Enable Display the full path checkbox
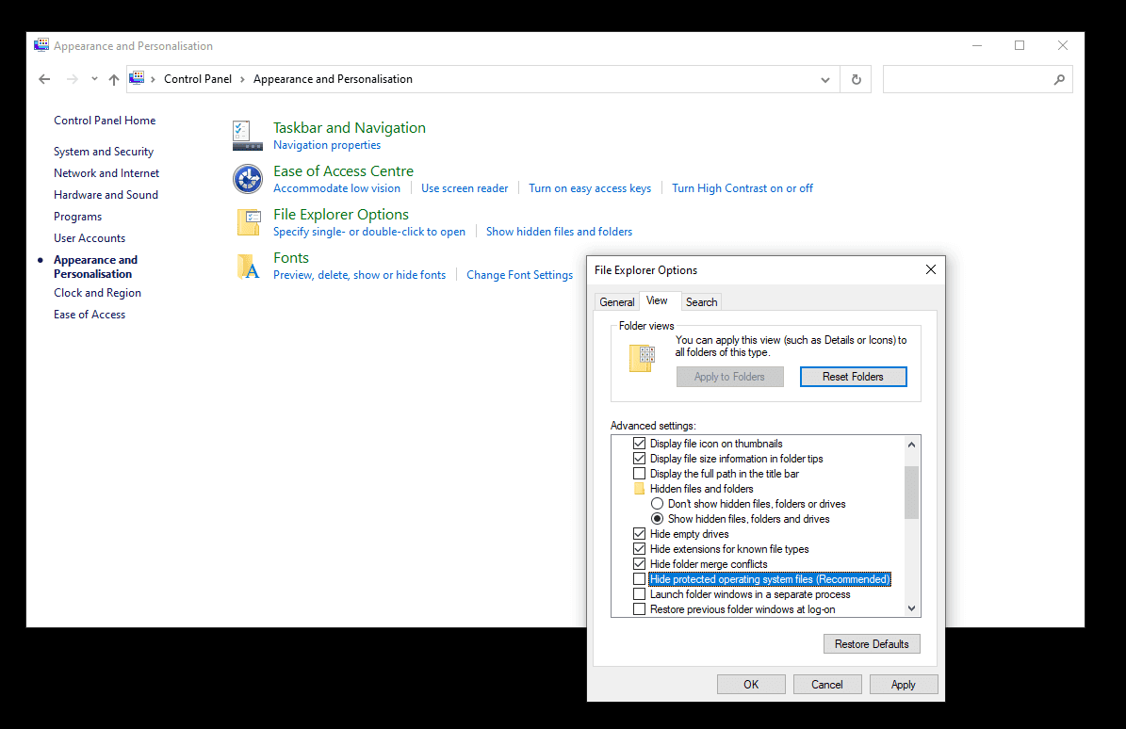 [639, 473]
